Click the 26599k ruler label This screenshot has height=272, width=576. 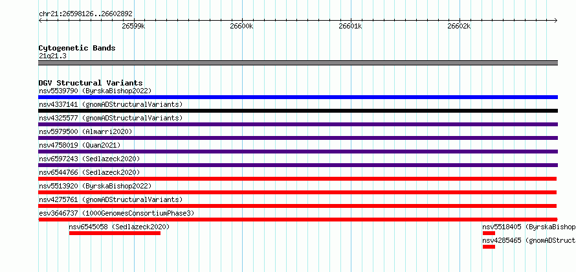coord(134,27)
